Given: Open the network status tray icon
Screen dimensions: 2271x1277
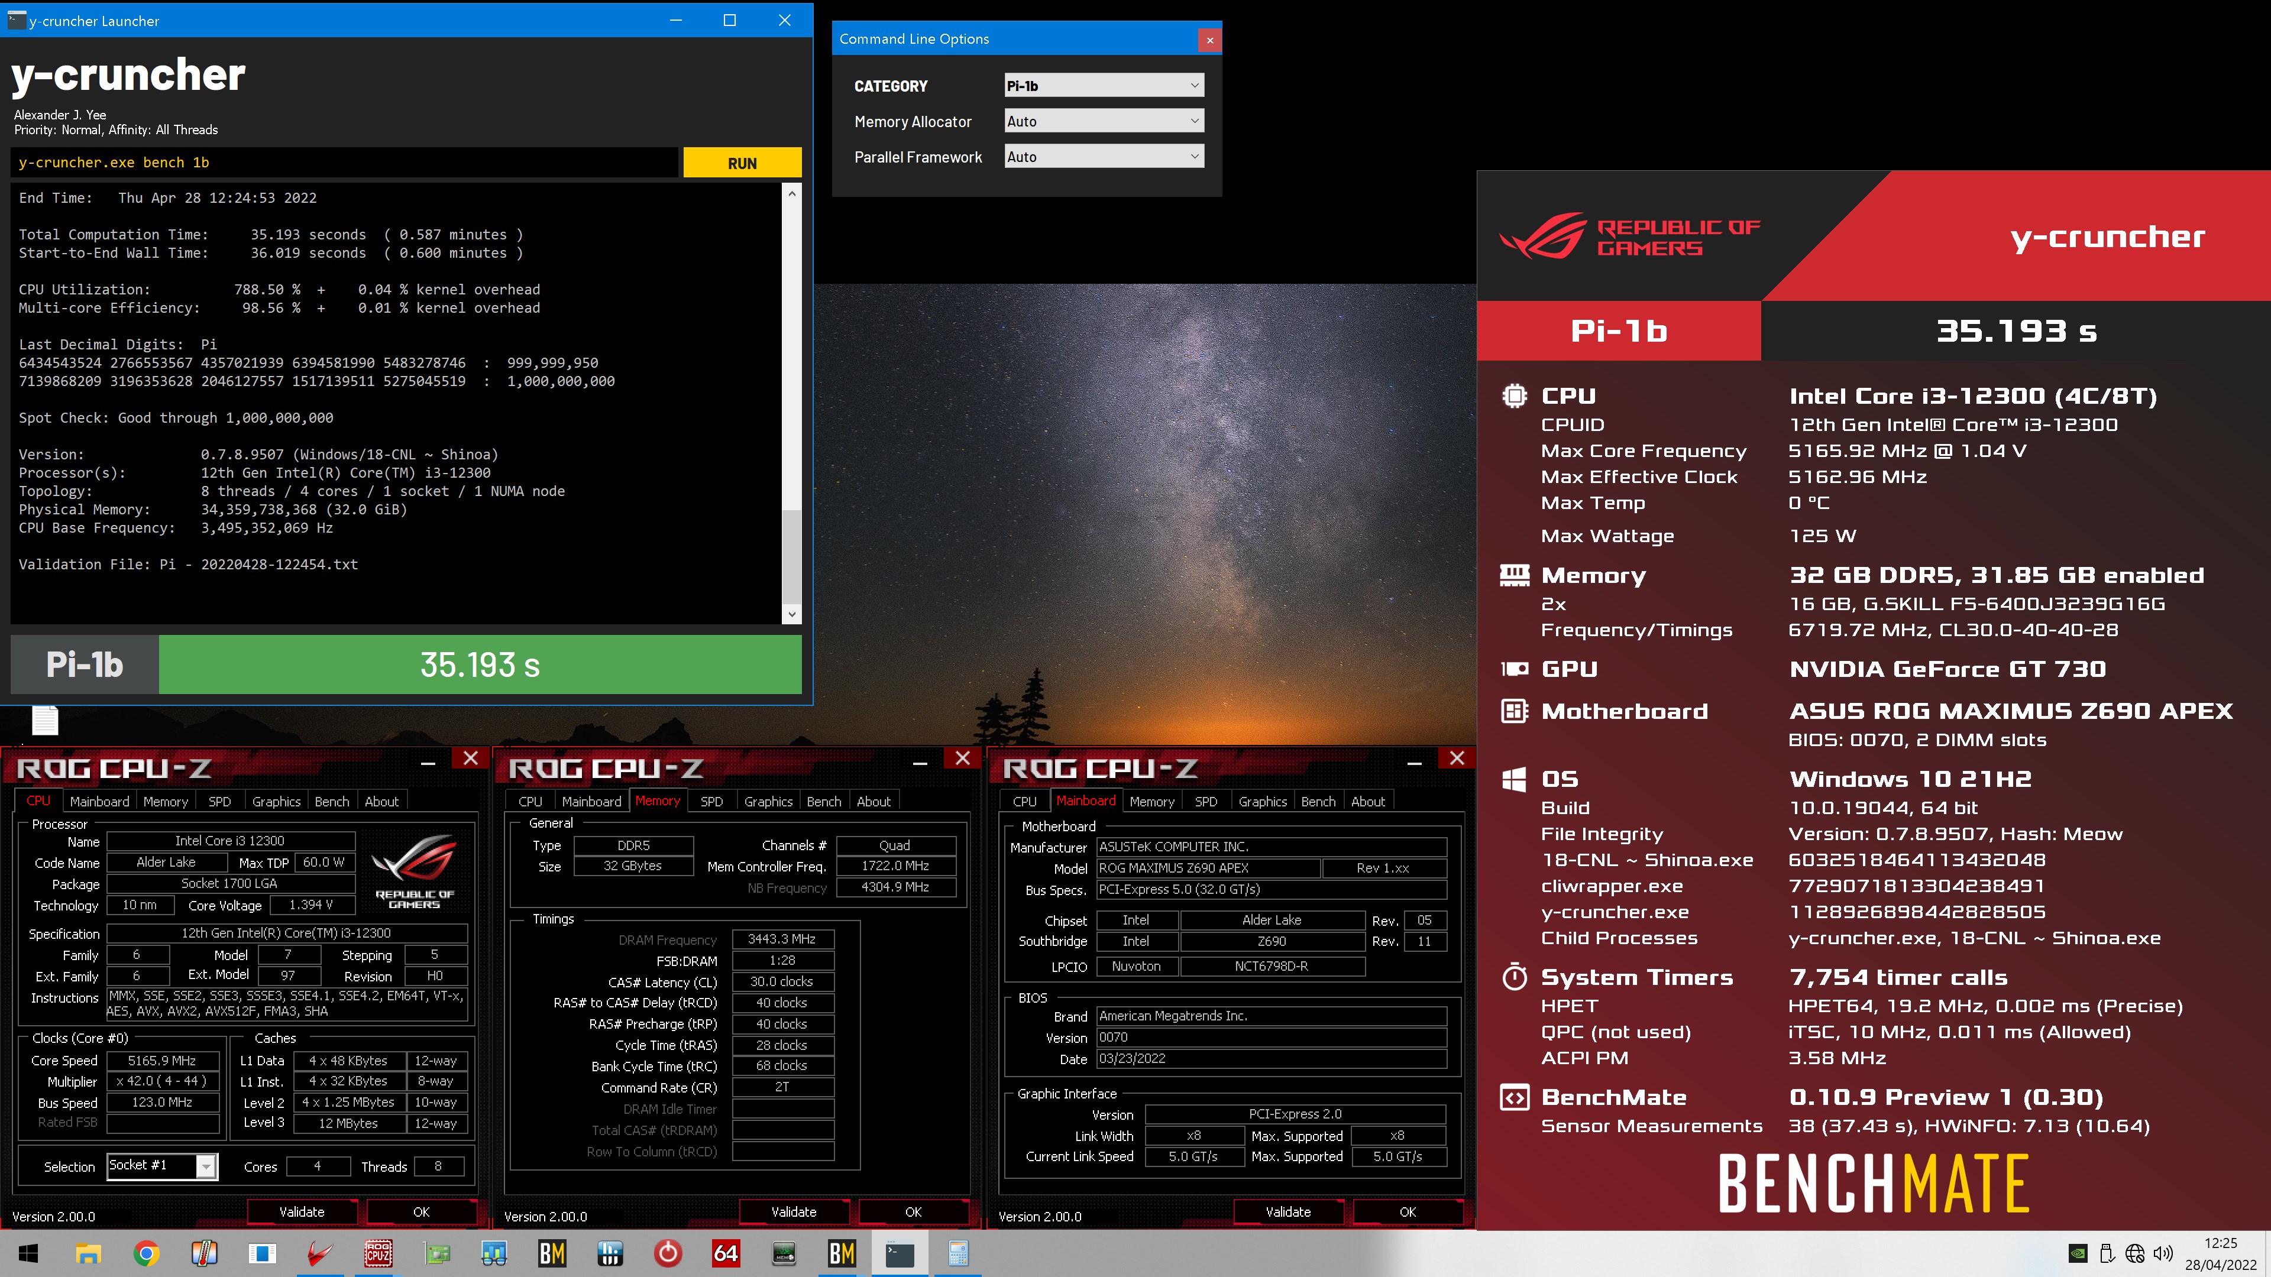Looking at the screenshot, I should click(2134, 1253).
